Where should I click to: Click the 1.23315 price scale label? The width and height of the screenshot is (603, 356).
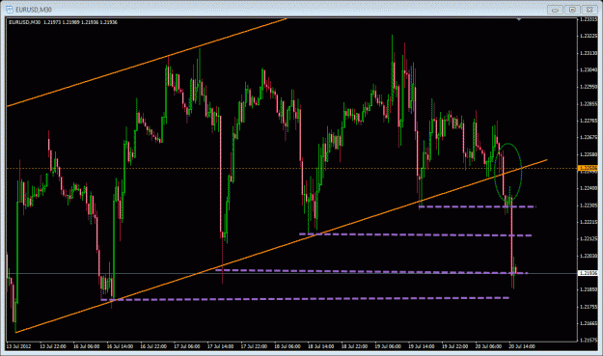[589, 19]
